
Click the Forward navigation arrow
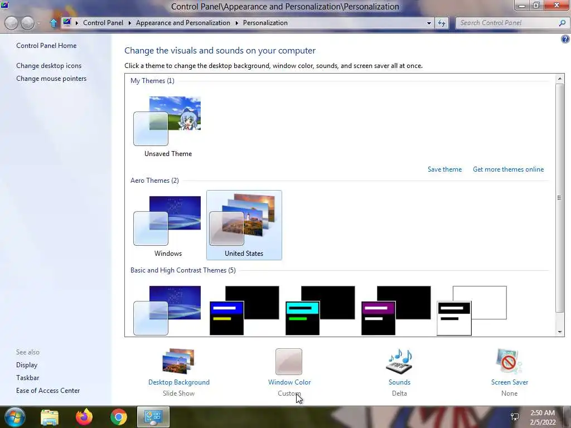pos(27,23)
